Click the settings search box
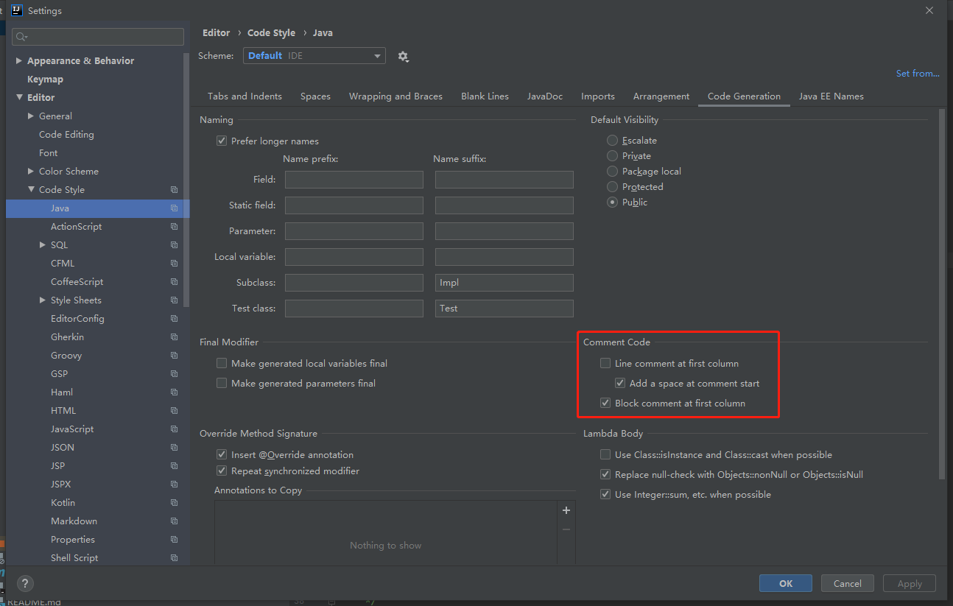This screenshot has width=953, height=606. pyautogui.click(x=98, y=37)
